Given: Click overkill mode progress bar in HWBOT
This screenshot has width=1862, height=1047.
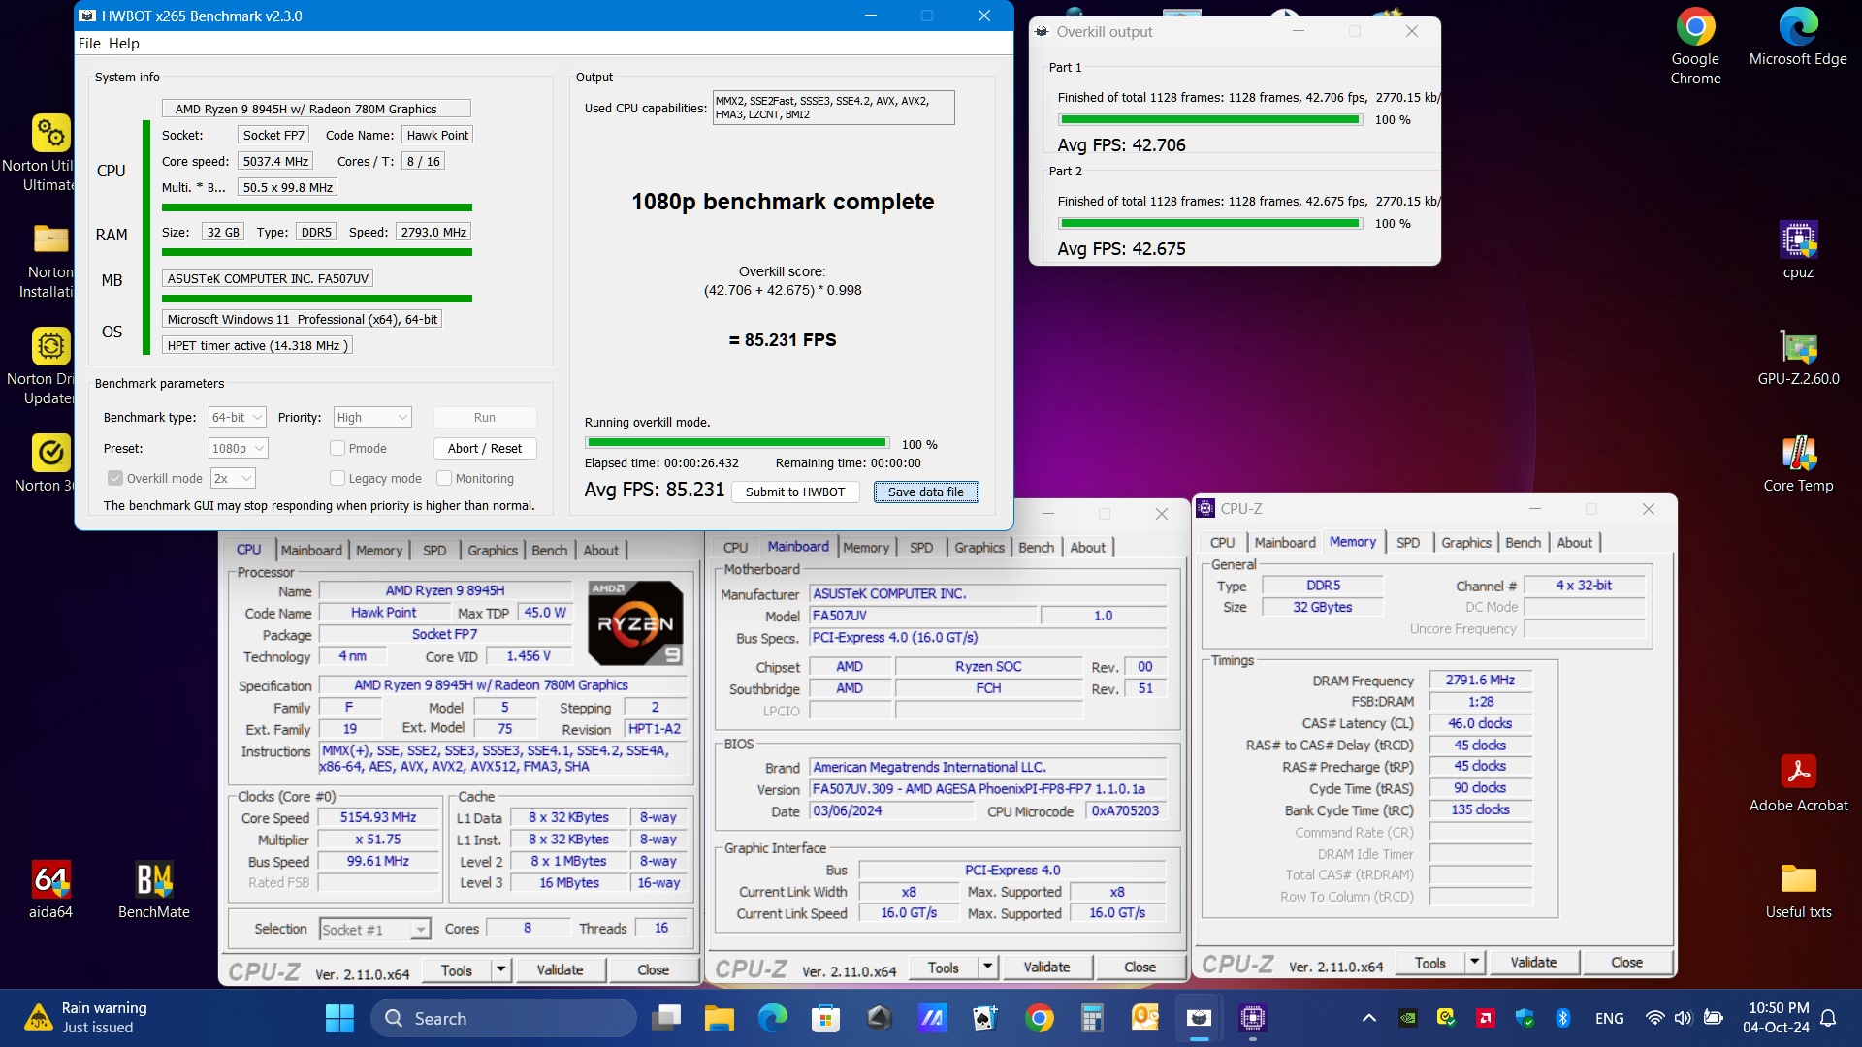Looking at the screenshot, I should (737, 443).
